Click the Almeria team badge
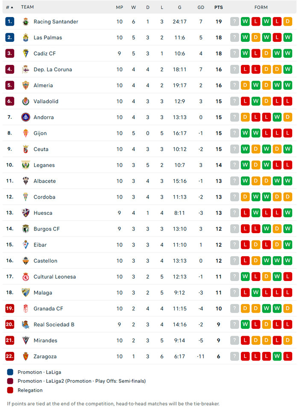This screenshot has width=299, height=410. click(26, 85)
